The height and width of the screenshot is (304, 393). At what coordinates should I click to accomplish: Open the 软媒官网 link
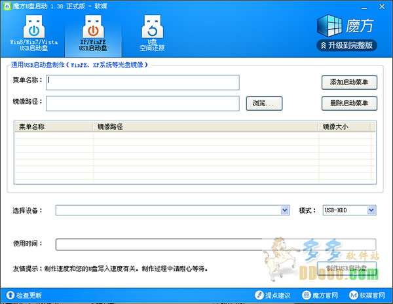(x=367, y=295)
